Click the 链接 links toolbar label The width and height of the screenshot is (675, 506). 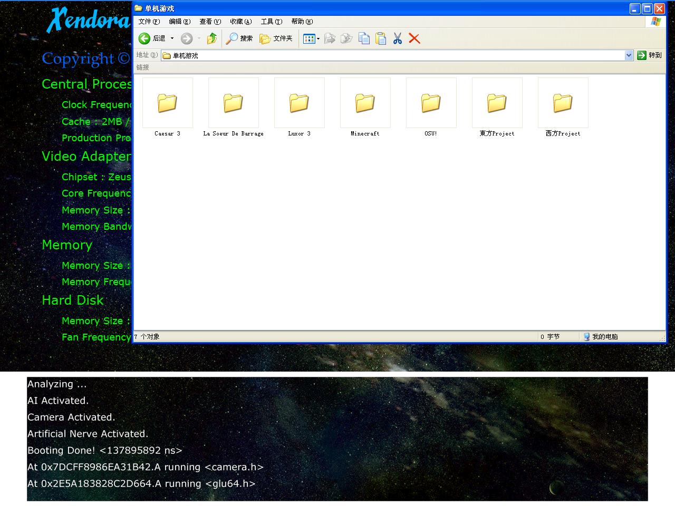pyautogui.click(x=143, y=67)
